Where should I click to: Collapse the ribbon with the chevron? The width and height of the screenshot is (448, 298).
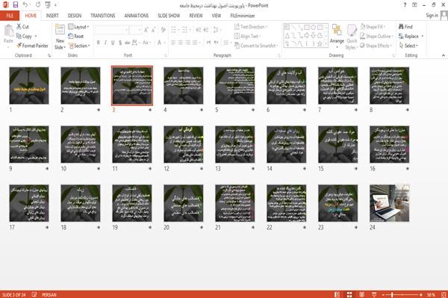(x=444, y=55)
